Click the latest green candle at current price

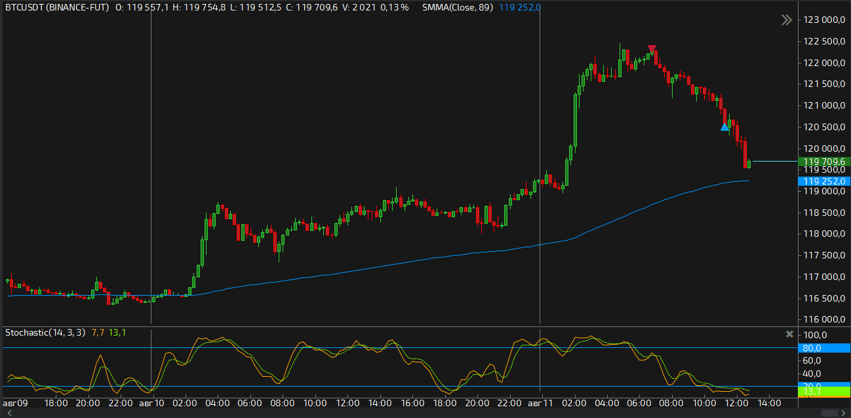click(749, 164)
